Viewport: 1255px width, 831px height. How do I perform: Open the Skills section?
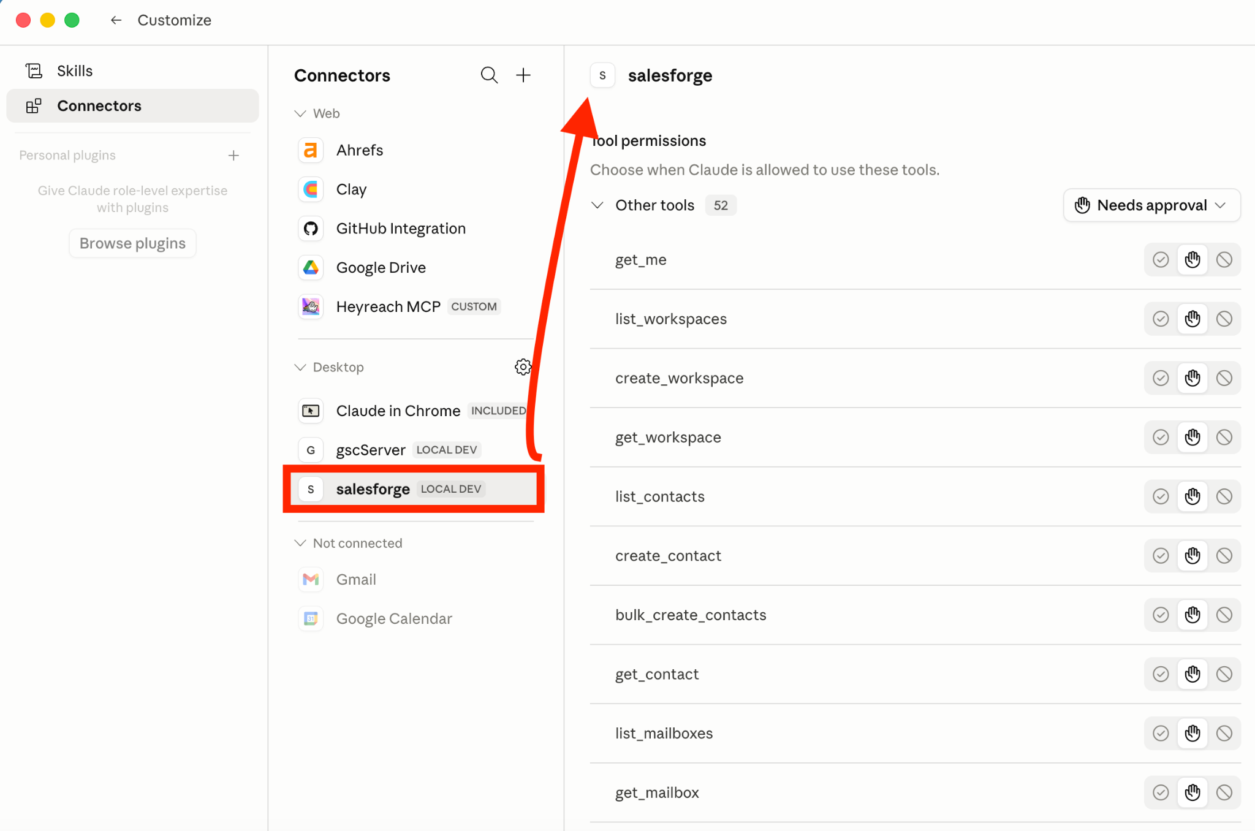point(132,71)
